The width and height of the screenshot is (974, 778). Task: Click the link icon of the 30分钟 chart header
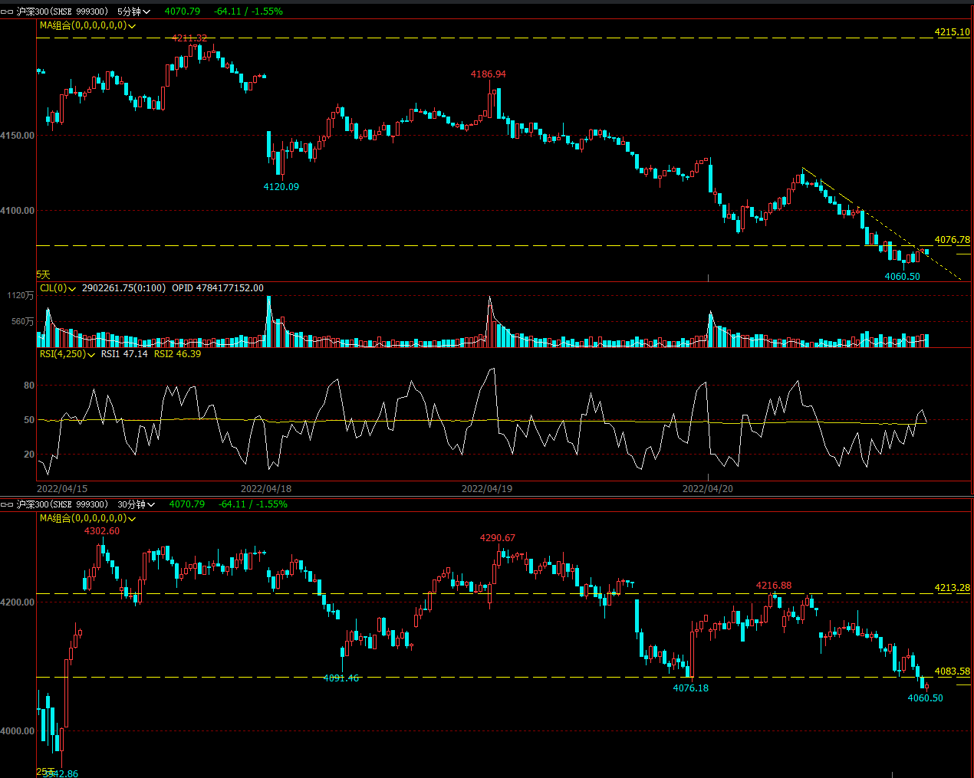pos(8,504)
